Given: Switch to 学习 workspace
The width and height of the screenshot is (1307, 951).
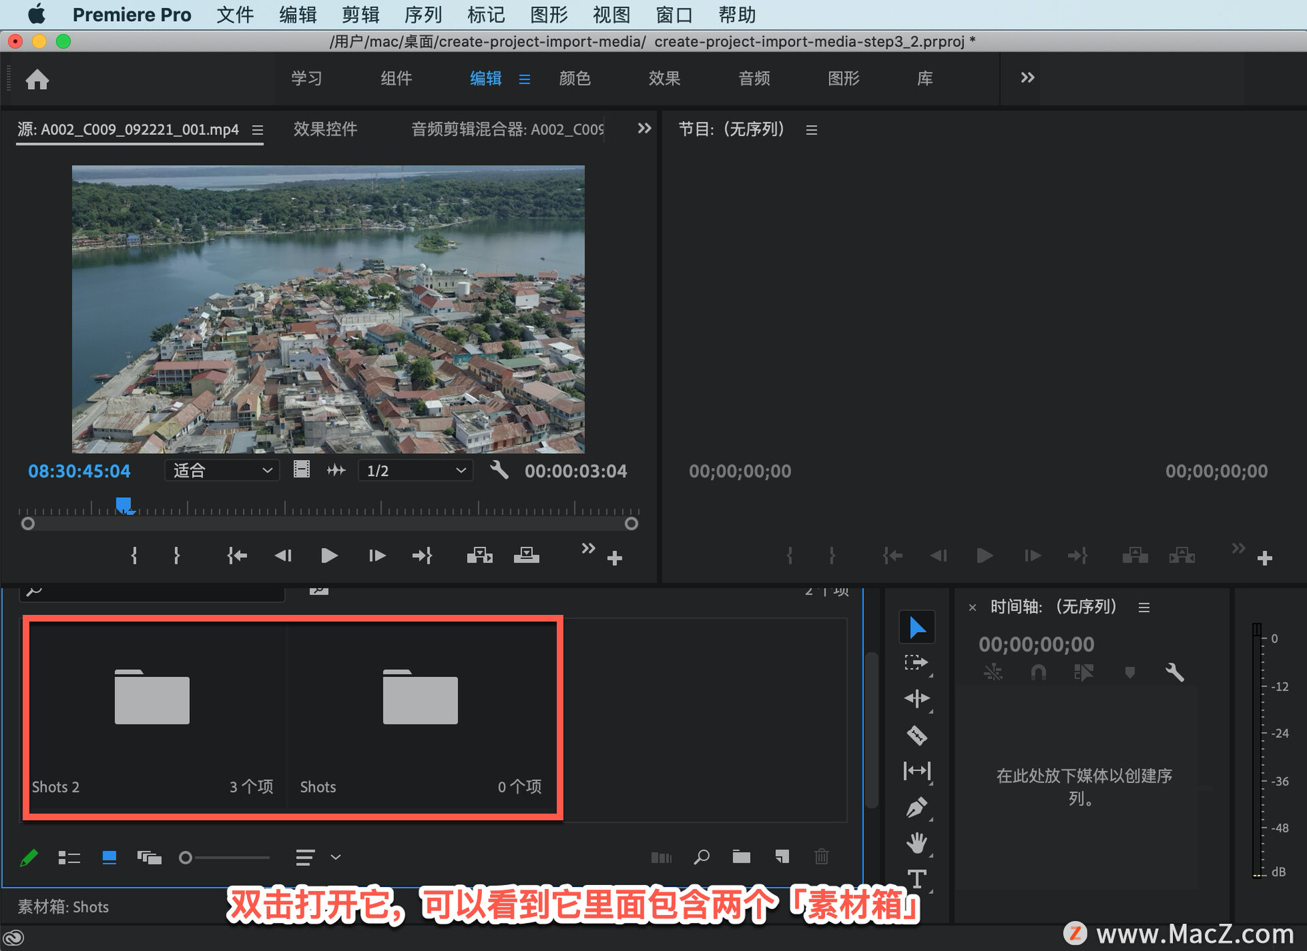Looking at the screenshot, I should tap(306, 78).
